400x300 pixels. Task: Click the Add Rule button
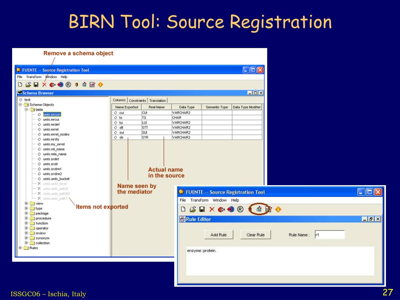(219, 235)
